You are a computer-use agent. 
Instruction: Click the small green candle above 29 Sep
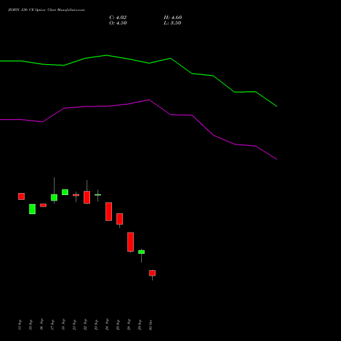pyautogui.click(x=141, y=252)
